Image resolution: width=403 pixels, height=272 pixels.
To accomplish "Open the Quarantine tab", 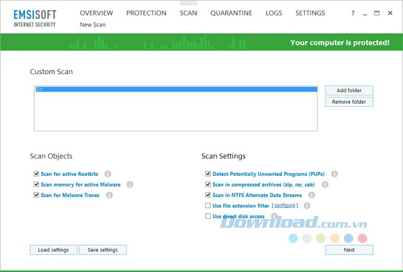I will [231, 13].
